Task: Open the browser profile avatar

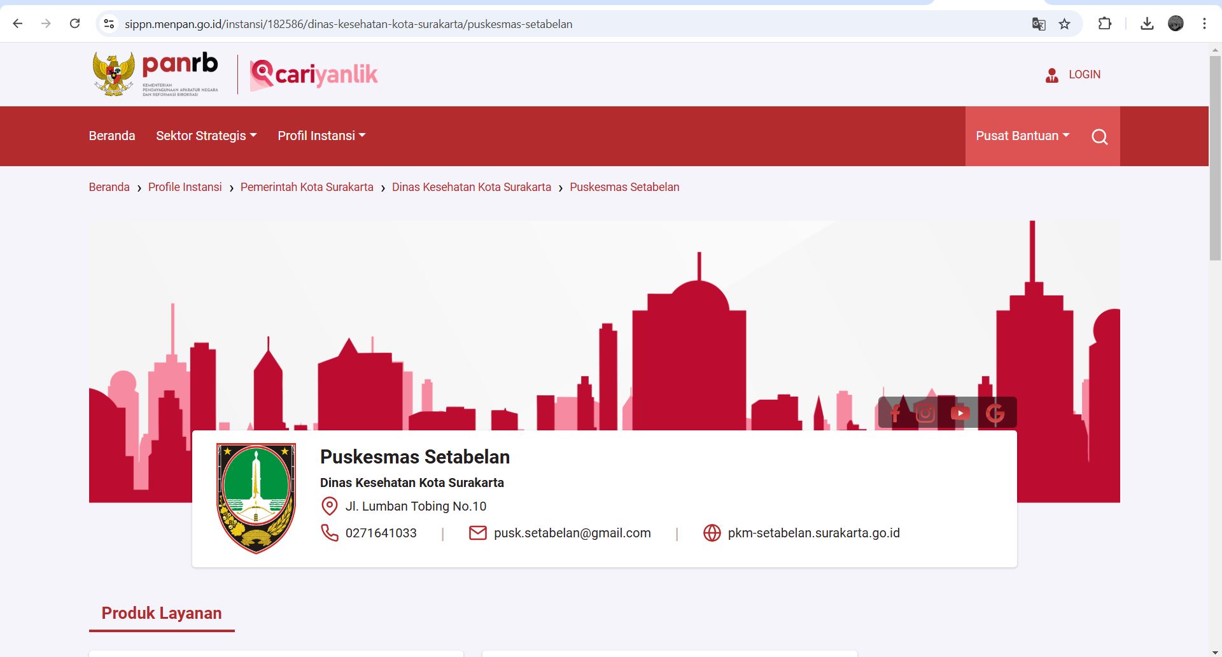Action: tap(1176, 24)
